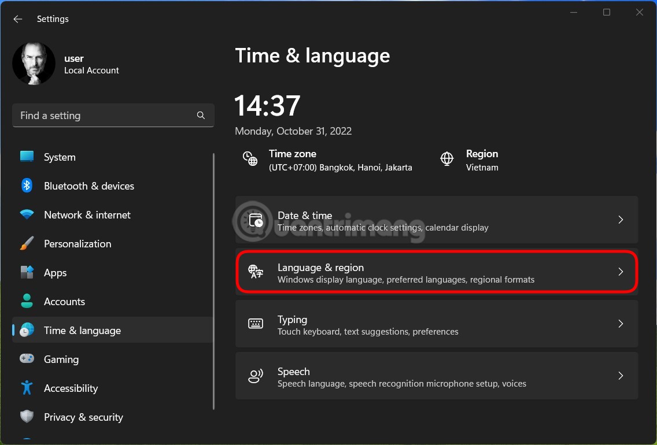Screen dimensions: 657x445
Task: Click the Speech row chevron arrow
Action: (621, 376)
